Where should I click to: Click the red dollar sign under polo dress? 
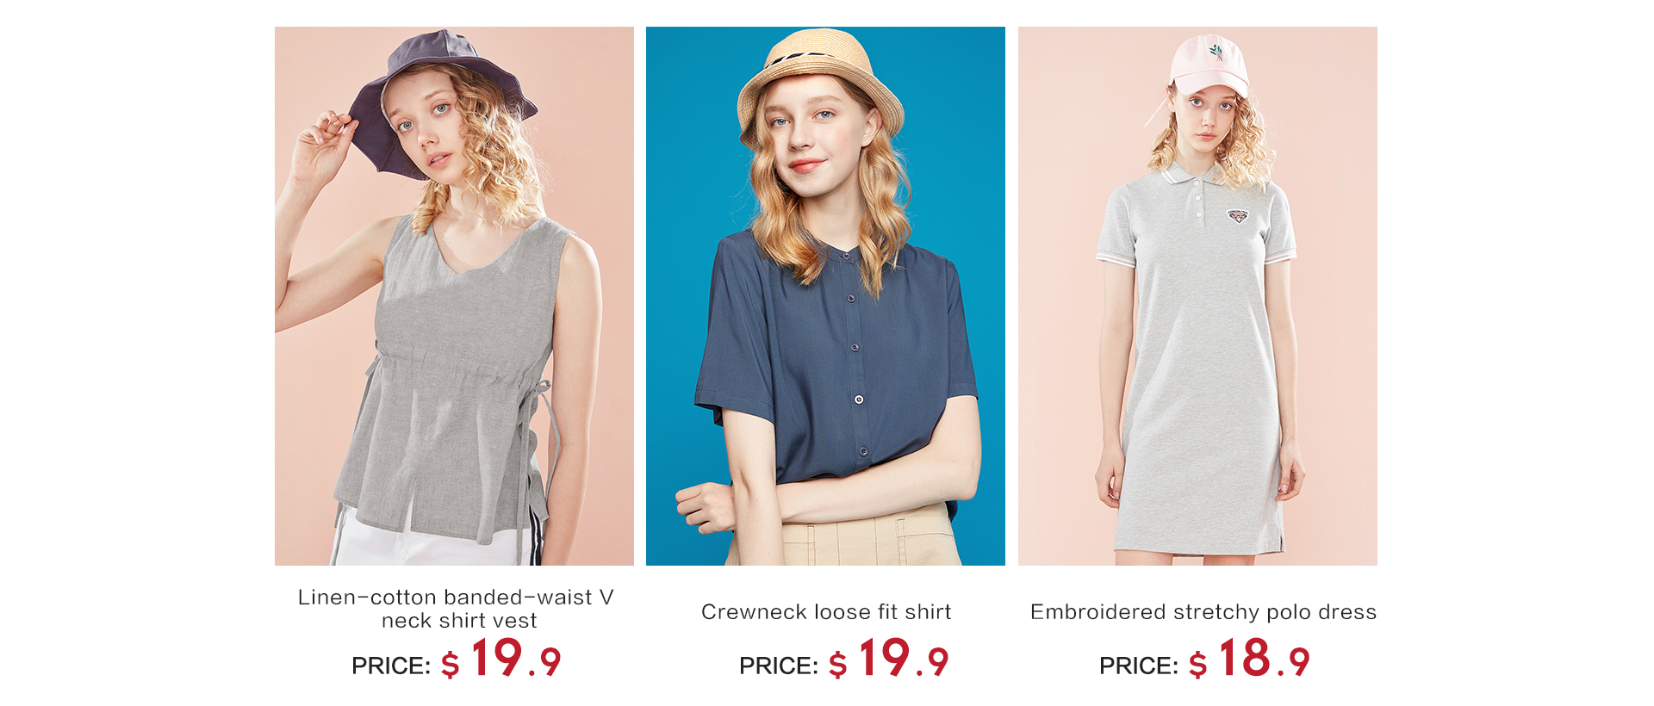pos(1198,665)
